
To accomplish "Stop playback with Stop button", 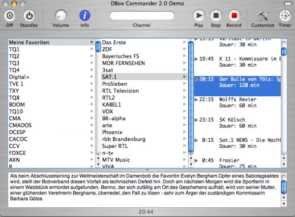I will click(215, 16).
